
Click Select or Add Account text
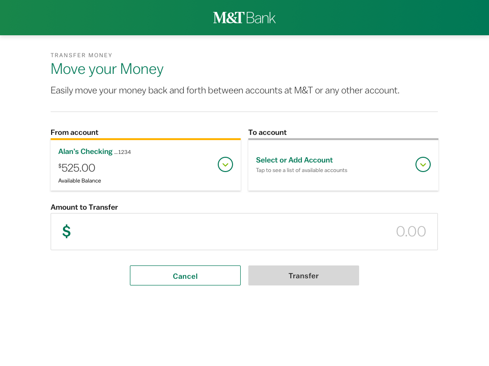coord(294,160)
